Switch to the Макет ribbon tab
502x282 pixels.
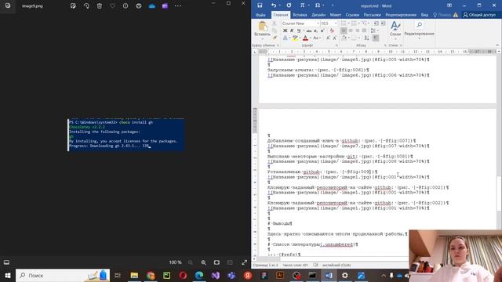(336, 15)
